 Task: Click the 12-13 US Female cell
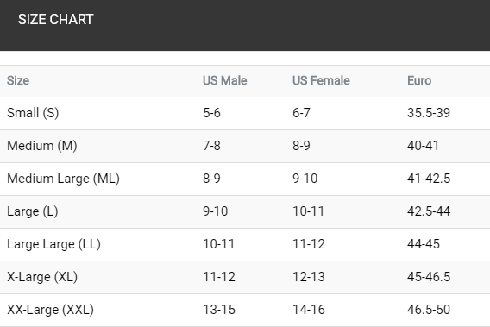point(309,277)
